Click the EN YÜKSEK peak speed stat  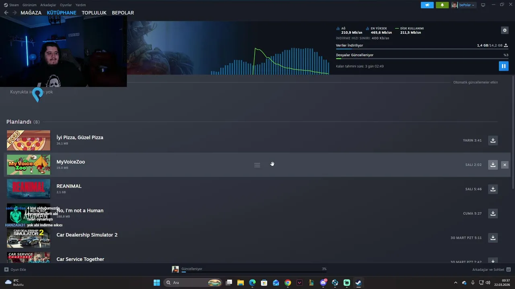click(379, 31)
